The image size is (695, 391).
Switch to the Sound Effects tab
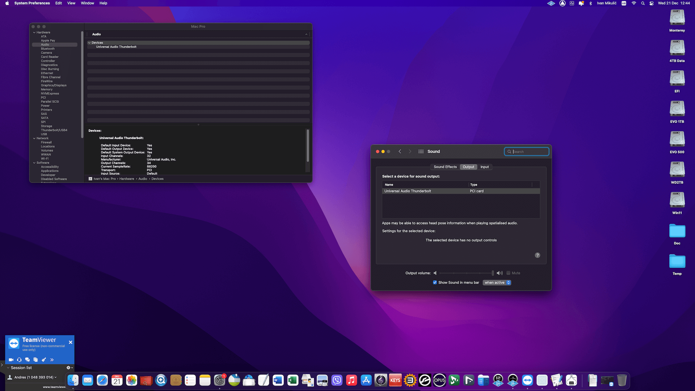pos(445,167)
